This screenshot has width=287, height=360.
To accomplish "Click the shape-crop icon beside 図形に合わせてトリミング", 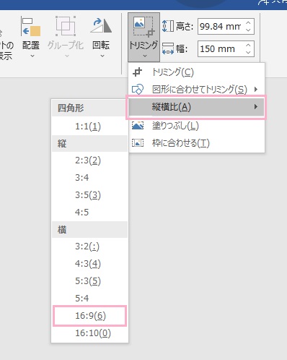I will [138, 89].
